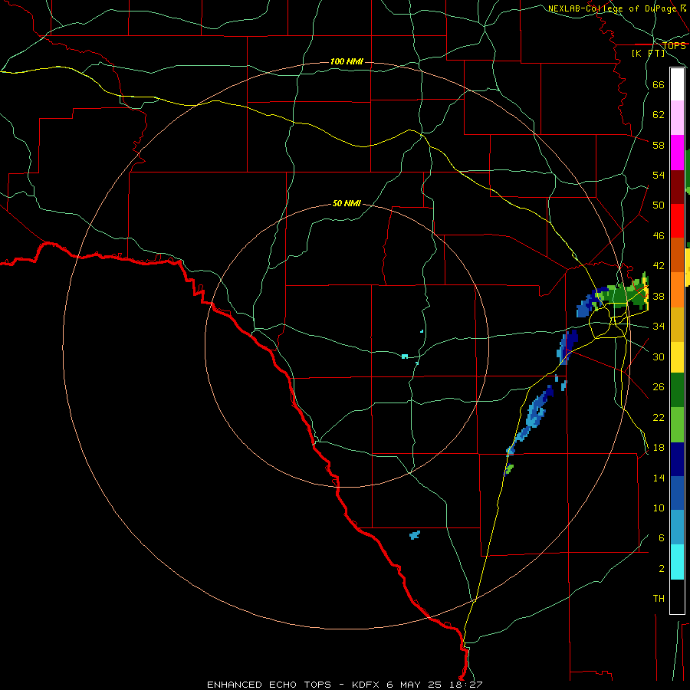Screen dimensions: 690x690
Task: Pick the light green swatch between 26 and 22
Action: coord(677,425)
